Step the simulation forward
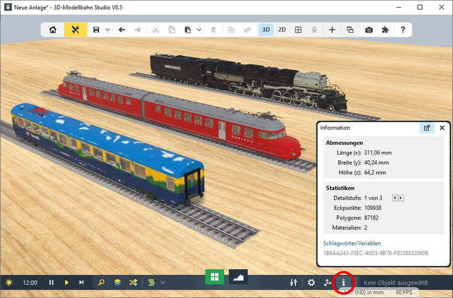Screen dimensions: 453x298 (82, 282)
